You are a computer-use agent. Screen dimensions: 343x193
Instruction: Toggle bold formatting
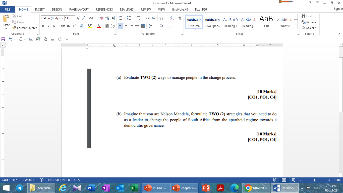43,26
